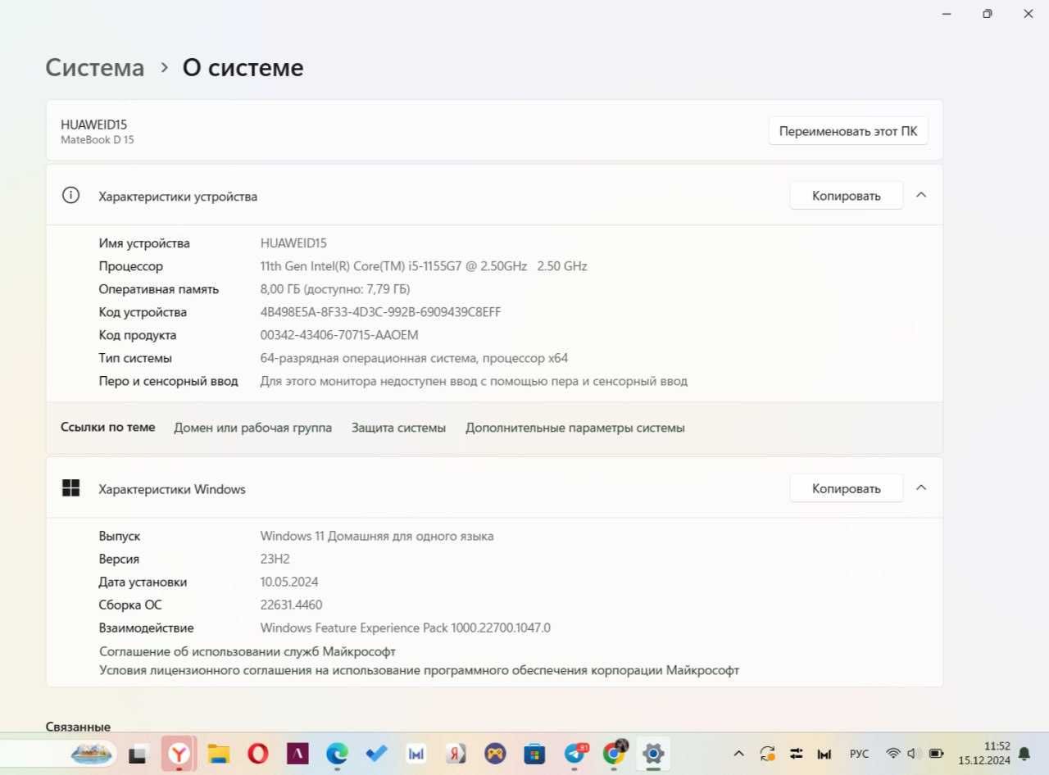Click the search highlight landscape icon
The image size is (1049, 775).
92,753
